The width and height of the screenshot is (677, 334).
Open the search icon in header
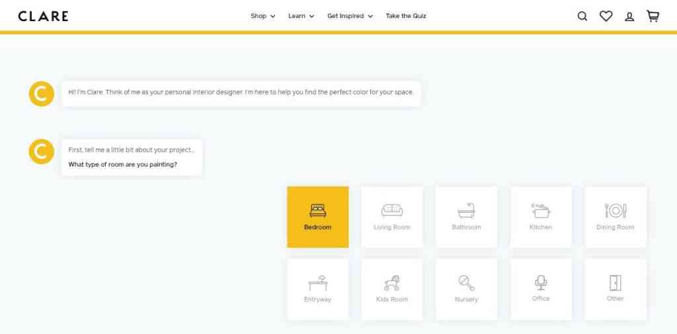[x=582, y=17]
